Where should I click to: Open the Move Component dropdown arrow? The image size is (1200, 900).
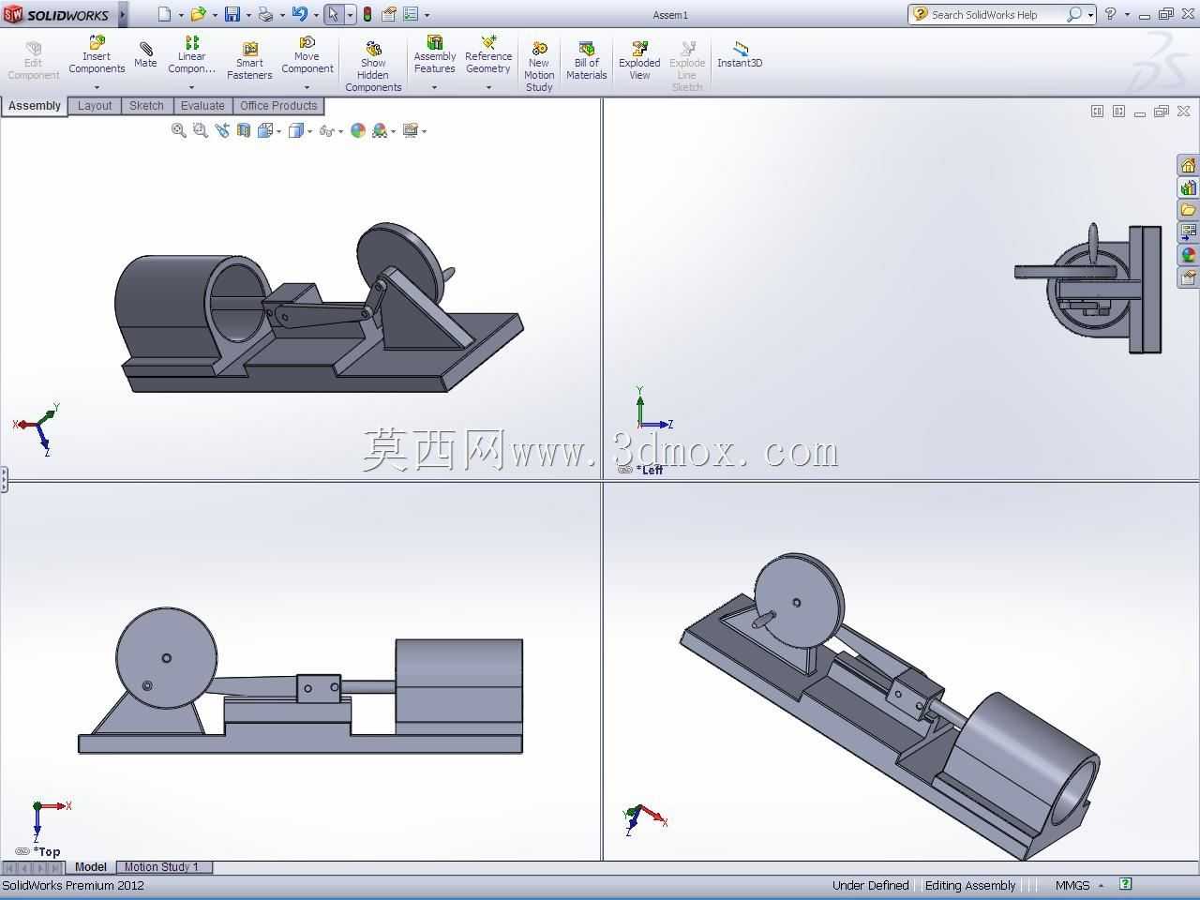307,87
